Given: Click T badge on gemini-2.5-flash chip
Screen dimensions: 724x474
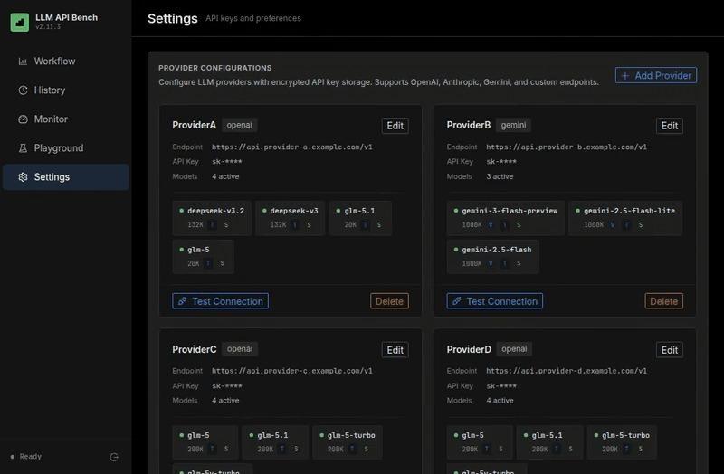Looking at the screenshot, I should [505, 263].
